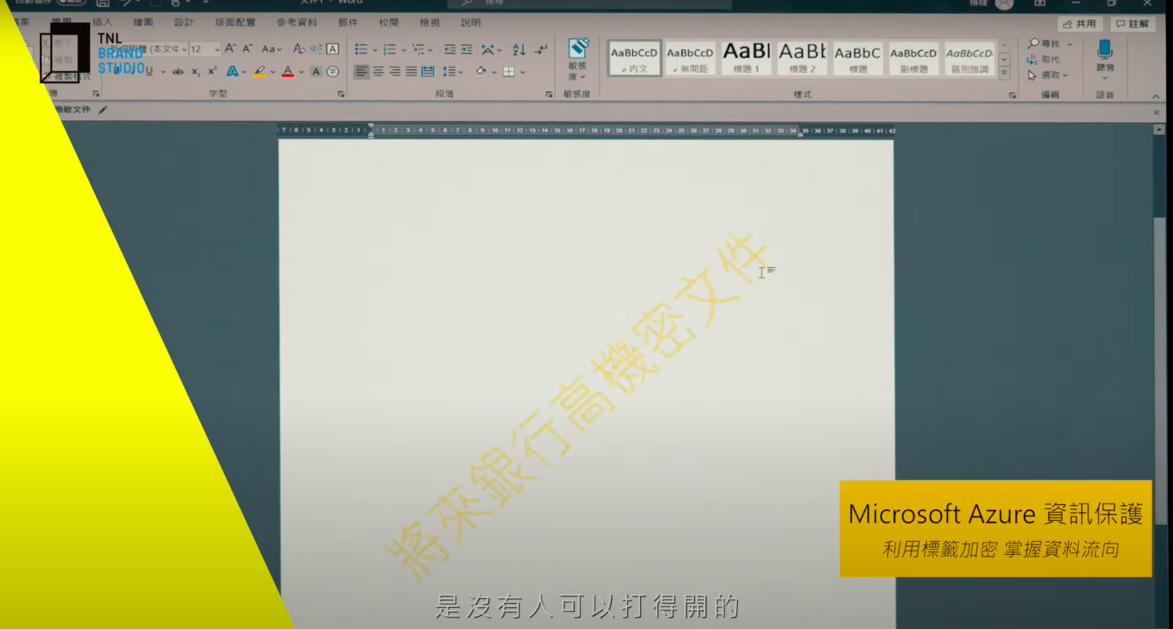1173x629 pixels.
Task: Apply the Text Effects glowing A icon
Action: tap(232, 72)
